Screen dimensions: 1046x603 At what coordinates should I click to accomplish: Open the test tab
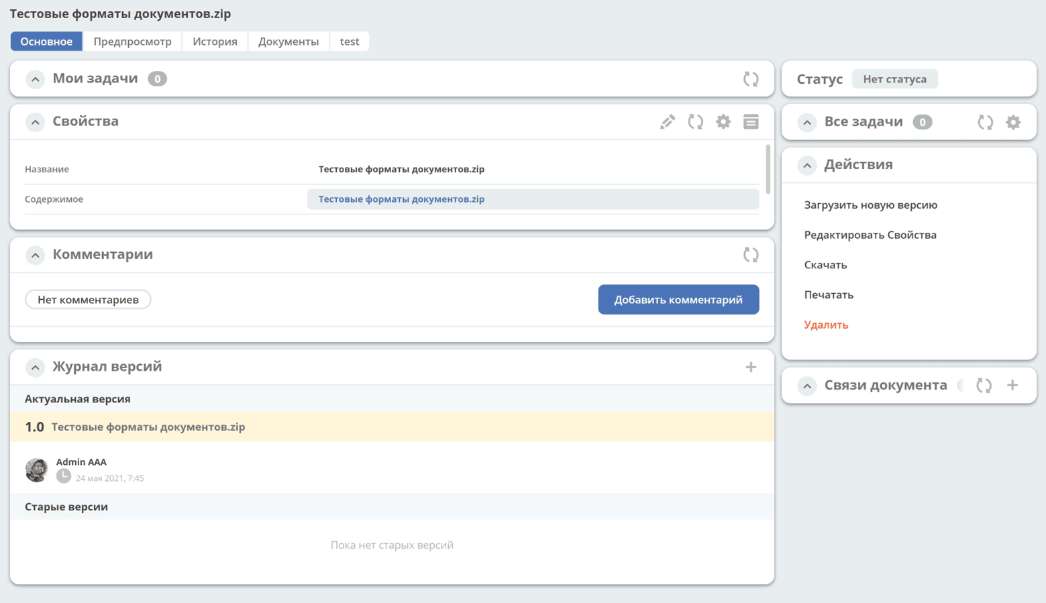(x=350, y=41)
